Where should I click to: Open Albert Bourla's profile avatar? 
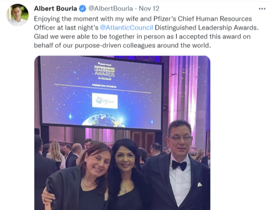pyautogui.click(x=17, y=15)
